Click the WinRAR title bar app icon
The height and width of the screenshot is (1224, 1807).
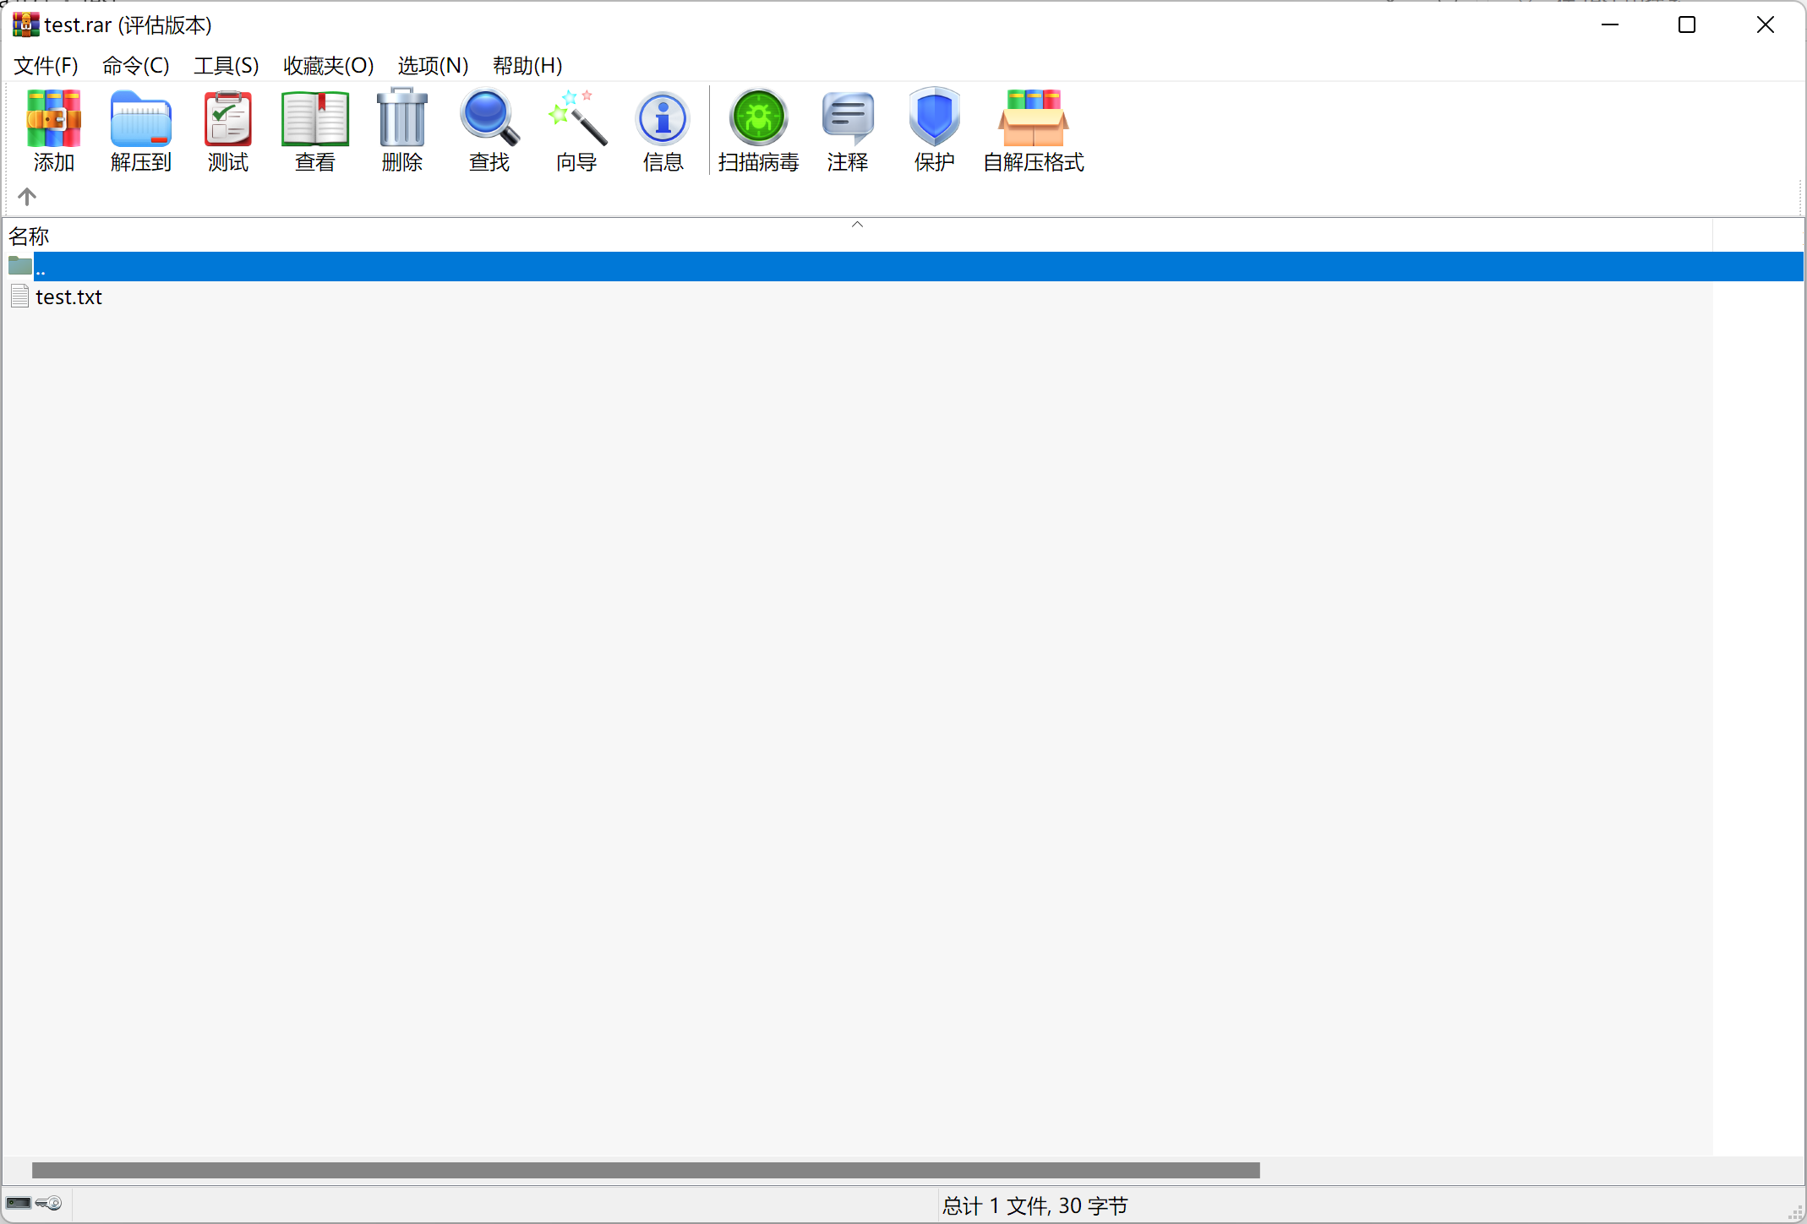[26, 24]
